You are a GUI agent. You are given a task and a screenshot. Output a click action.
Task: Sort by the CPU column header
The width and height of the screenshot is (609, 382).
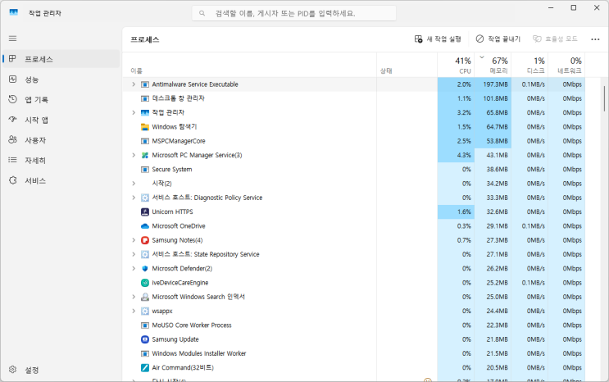(456, 65)
